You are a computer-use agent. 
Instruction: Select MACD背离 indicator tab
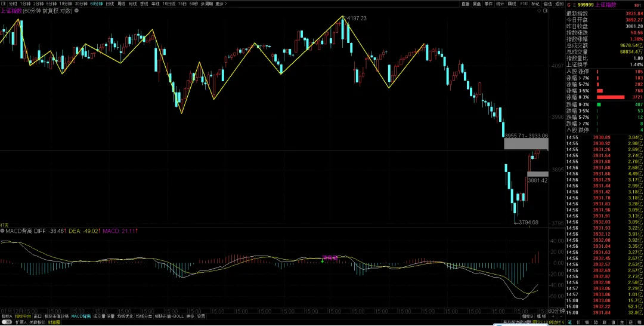[81, 316]
